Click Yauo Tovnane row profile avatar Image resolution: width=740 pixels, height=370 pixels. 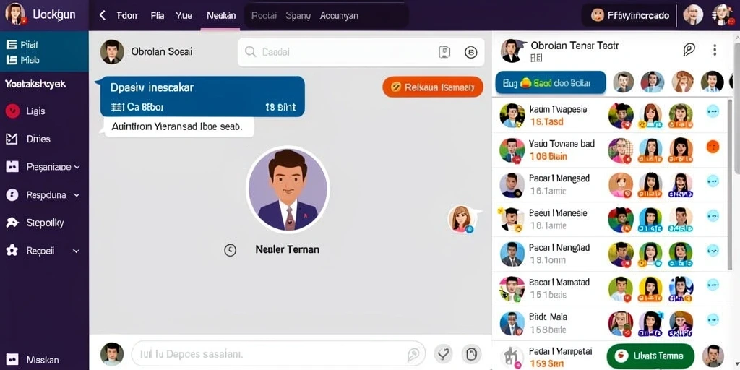coord(512,150)
